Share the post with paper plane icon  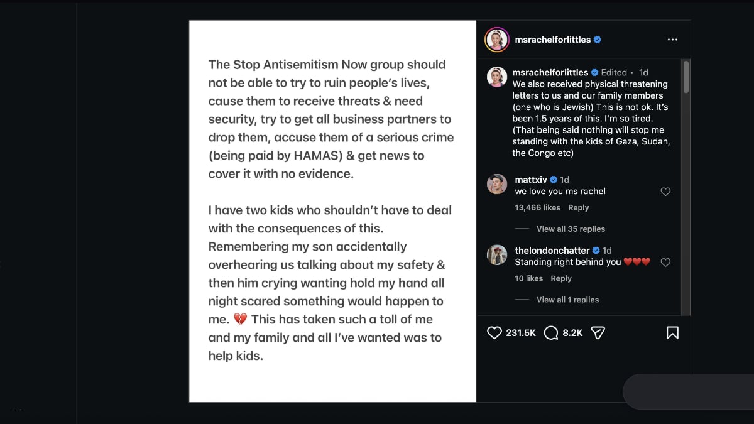tap(598, 333)
